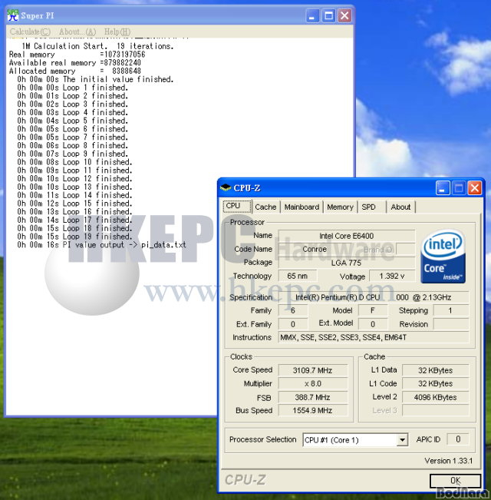Screen dimensions: 491x500
Task: Click the empty Revision field
Action: tap(450, 324)
